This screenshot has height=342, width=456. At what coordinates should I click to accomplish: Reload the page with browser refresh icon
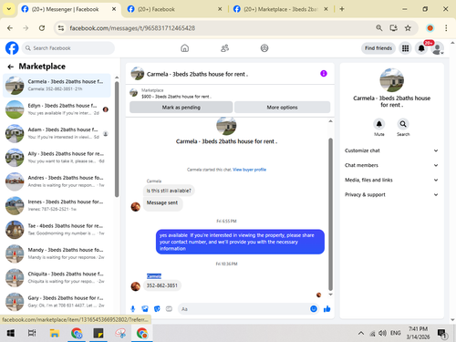coord(42,28)
